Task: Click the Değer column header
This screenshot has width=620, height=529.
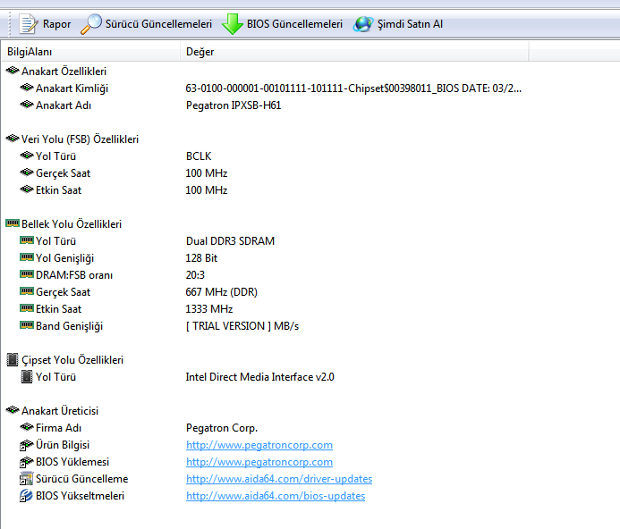Action: coord(354,52)
